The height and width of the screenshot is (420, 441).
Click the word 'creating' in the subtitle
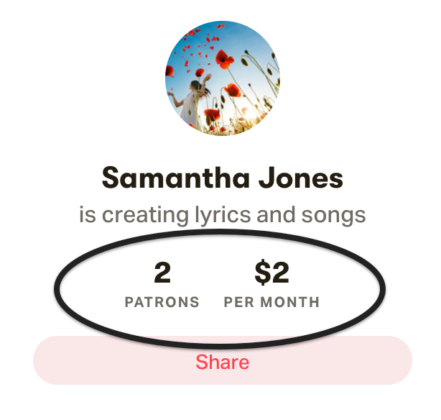(145, 216)
